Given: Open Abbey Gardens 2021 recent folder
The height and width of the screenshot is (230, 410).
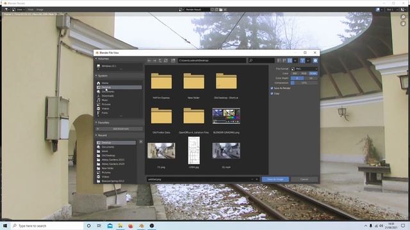Looking at the screenshot, I should point(116,160).
